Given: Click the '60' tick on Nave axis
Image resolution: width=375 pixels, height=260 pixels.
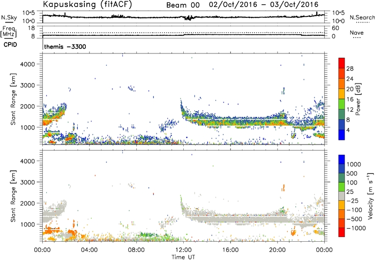Looking at the screenshot, I should click(335, 28).
